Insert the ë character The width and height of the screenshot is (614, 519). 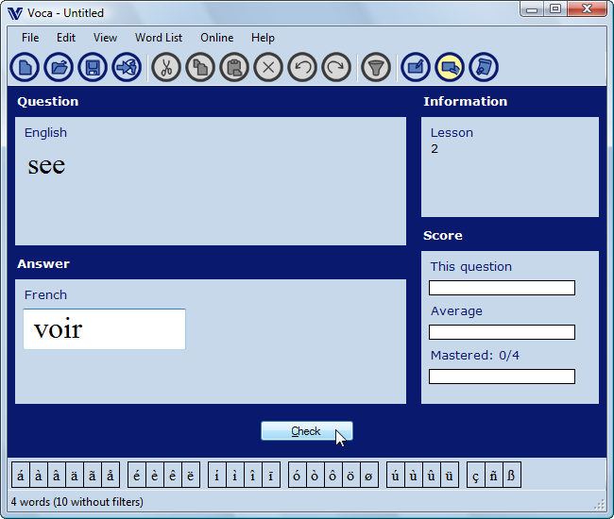(191, 476)
